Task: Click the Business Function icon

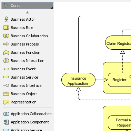Action: point(6,52)
